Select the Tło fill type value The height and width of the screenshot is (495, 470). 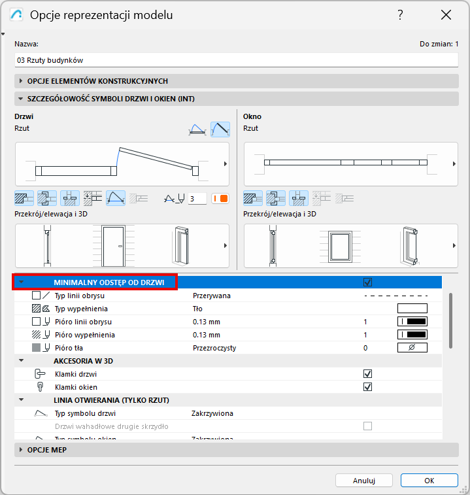point(197,309)
